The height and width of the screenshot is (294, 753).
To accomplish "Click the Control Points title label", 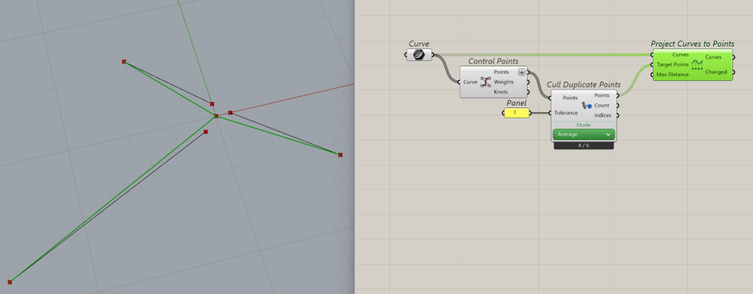I will 493,62.
